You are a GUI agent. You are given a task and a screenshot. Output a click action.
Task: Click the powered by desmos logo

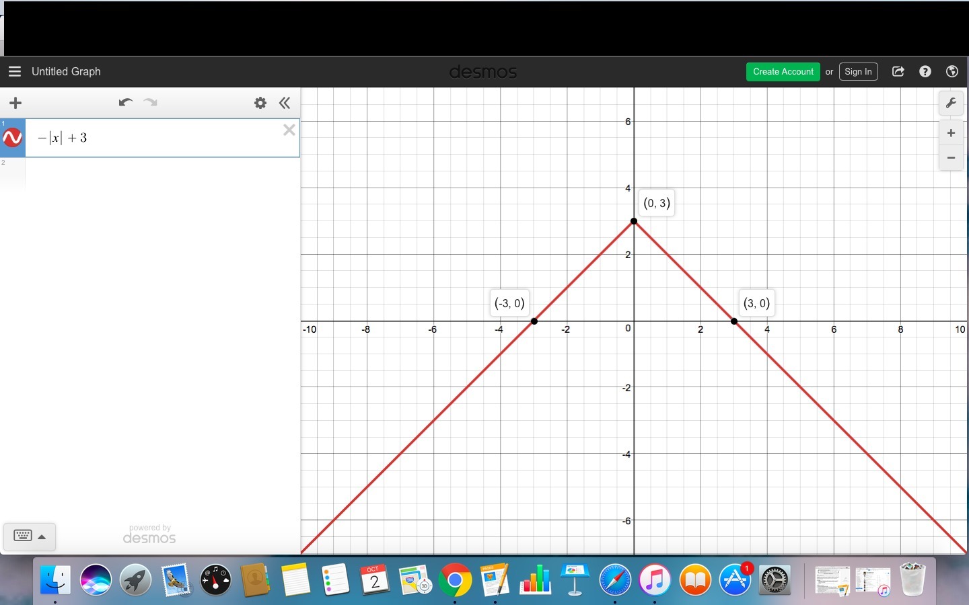149,534
